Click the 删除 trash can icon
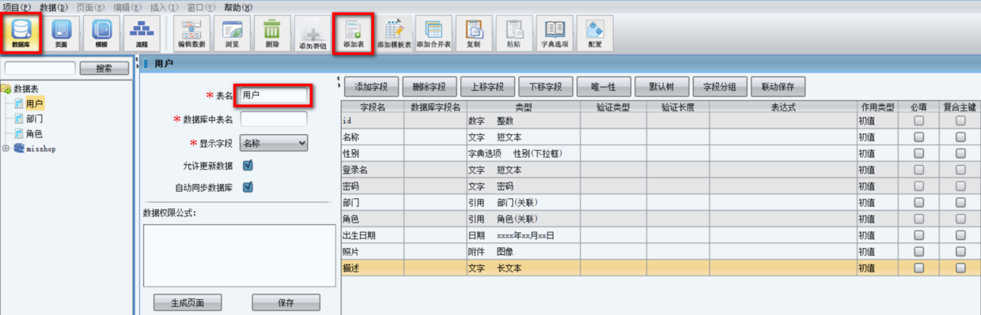 [272, 33]
